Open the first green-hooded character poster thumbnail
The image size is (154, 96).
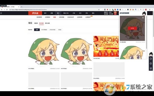coord(44,51)
